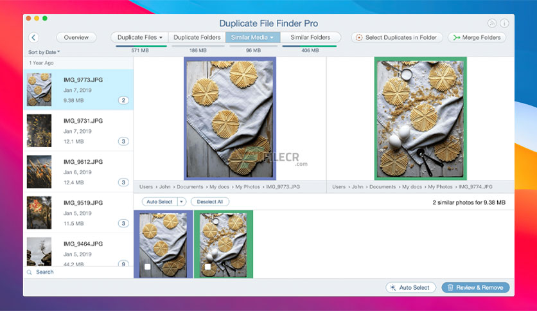Check the box on the blue-framed thumbnail

148,267
